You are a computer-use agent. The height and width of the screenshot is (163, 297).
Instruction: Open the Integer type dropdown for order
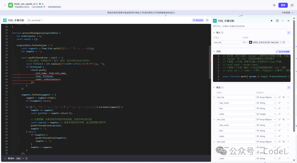266,114
